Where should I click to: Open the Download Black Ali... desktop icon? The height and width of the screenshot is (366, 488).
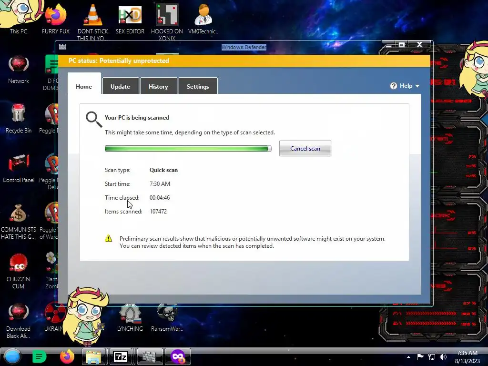click(19, 321)
